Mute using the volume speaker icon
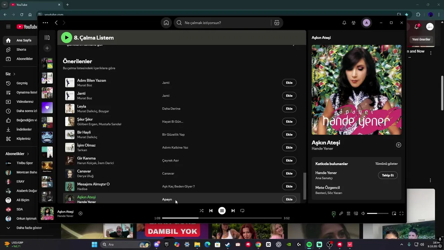 [363, 214]
